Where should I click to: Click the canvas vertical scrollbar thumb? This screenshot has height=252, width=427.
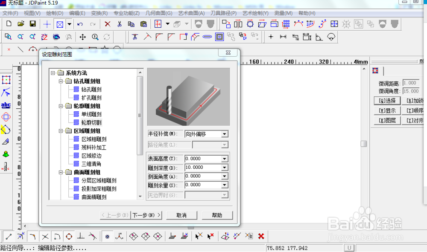click(364, 144)
